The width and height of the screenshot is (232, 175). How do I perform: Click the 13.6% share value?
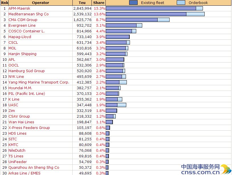tap(99, 14)
